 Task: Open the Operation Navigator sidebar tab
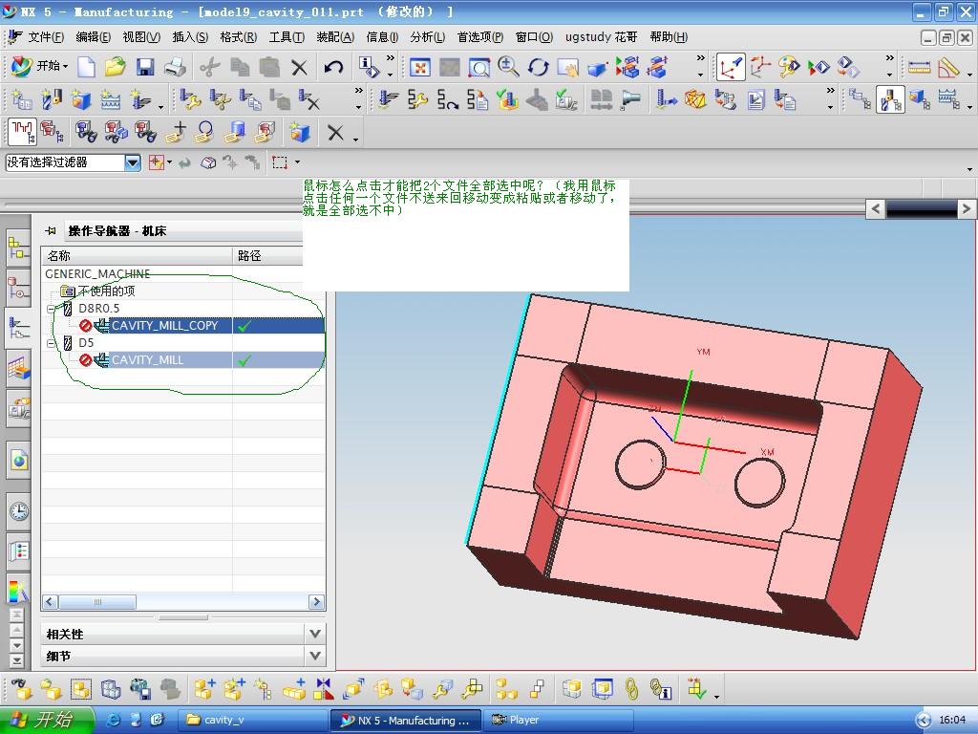(18, 329)
